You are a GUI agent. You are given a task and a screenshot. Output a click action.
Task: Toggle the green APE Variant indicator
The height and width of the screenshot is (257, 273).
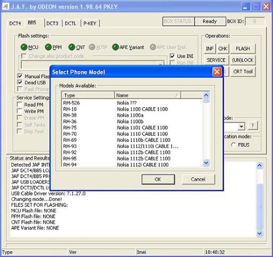pyautogui.click(x=115, y=47)
